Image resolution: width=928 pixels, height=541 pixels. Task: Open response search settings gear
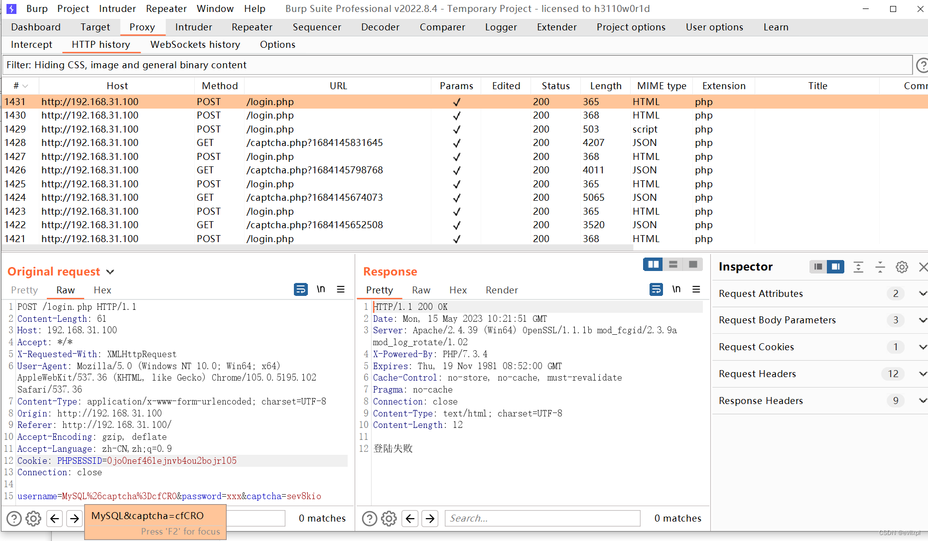pos(389,519)
